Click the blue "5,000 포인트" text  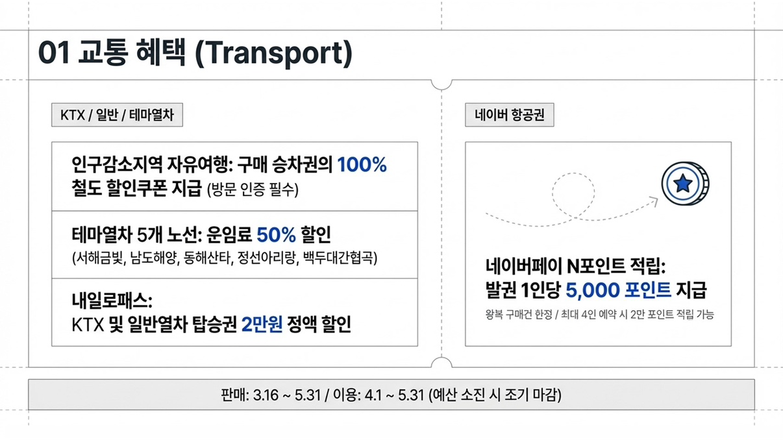pyautogui.click(x=618, y=290)
